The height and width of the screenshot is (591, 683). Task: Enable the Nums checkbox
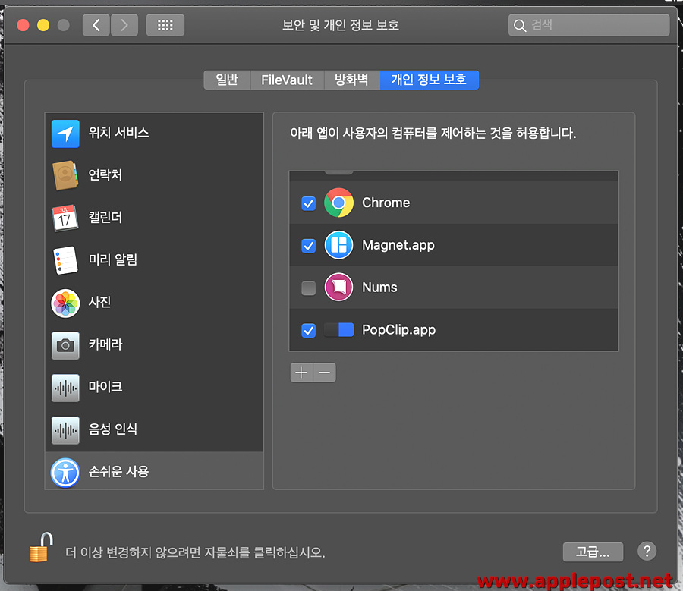pyautogui.click(x=308, y=288)
